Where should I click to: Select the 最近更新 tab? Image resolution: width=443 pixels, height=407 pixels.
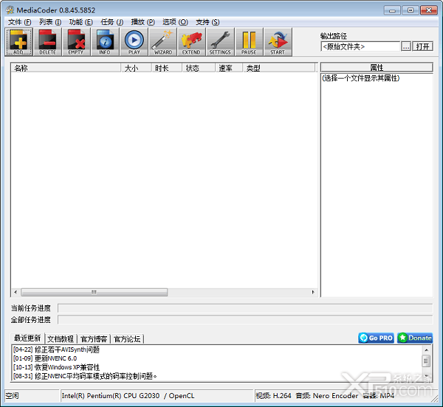point(27,338)
